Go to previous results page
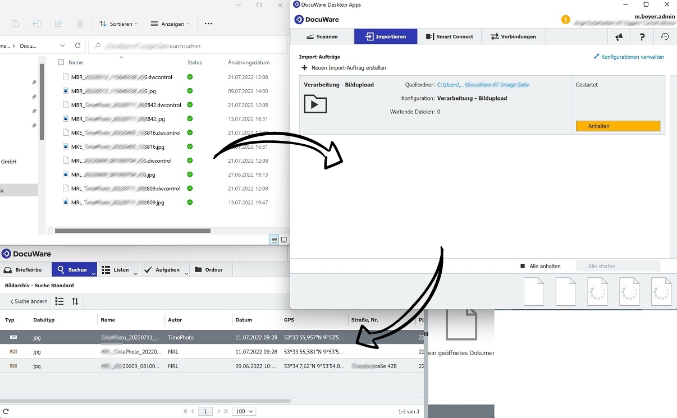 (193, 411)
